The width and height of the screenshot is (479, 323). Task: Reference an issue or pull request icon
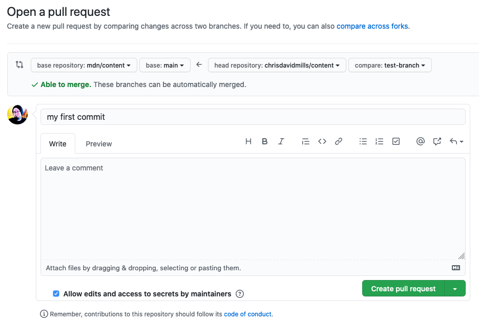[x=437, y=141]
